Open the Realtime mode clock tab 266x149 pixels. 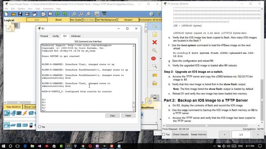coord(149,101)
